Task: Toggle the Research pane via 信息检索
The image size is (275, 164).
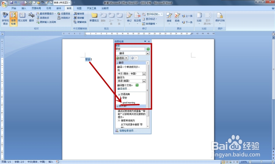Action: [13, 19]
